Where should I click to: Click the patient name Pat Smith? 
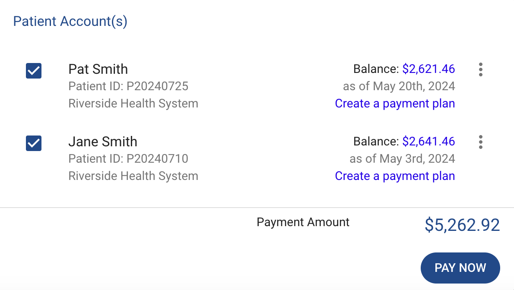point(98,69)
